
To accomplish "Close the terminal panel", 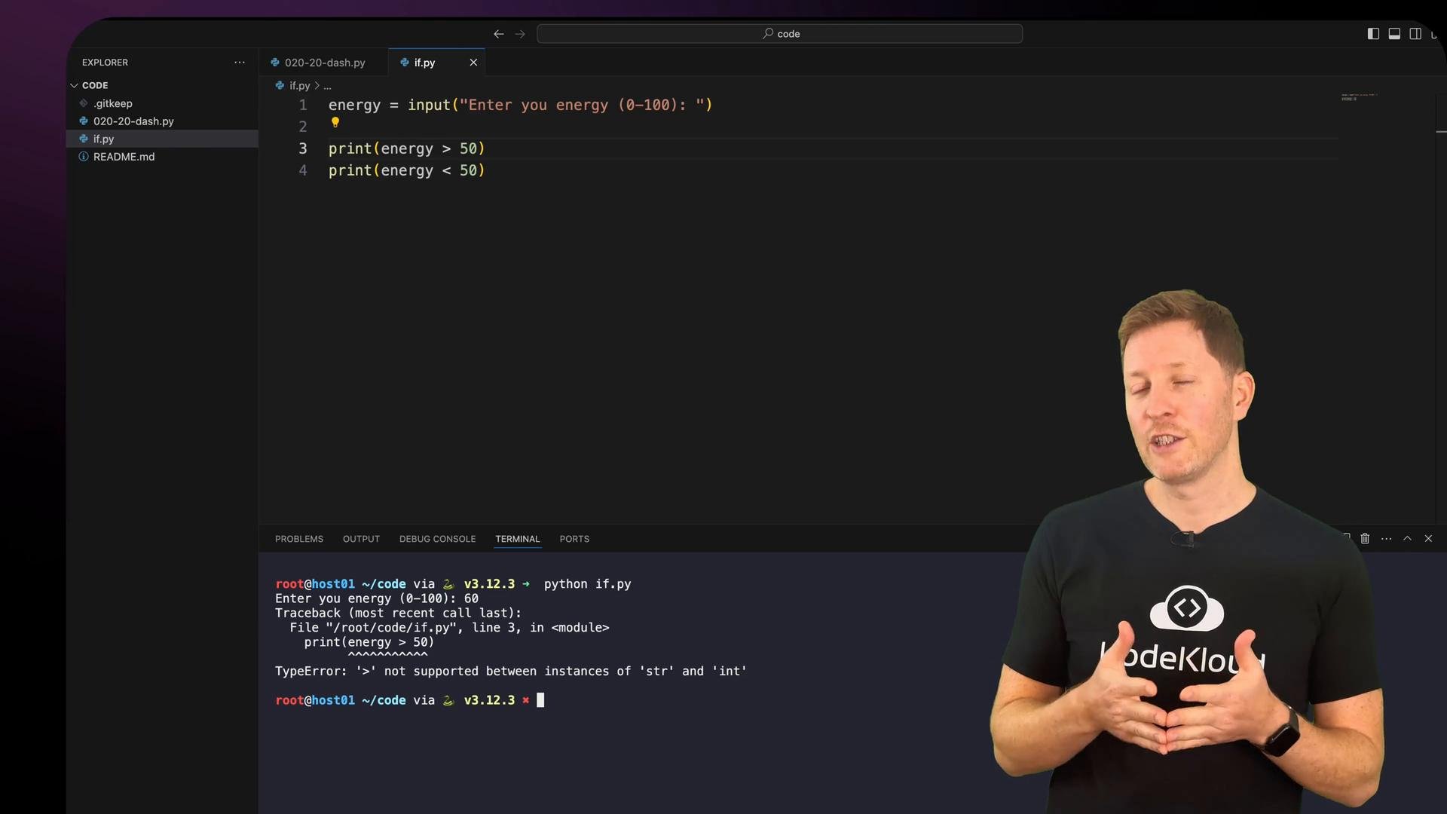I will pyautogui.click(x=1428, y=538).
